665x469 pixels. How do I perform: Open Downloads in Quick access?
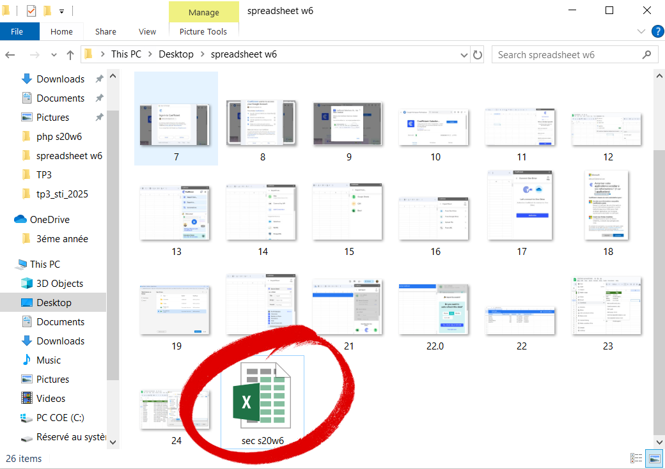[x=60, y=79]
